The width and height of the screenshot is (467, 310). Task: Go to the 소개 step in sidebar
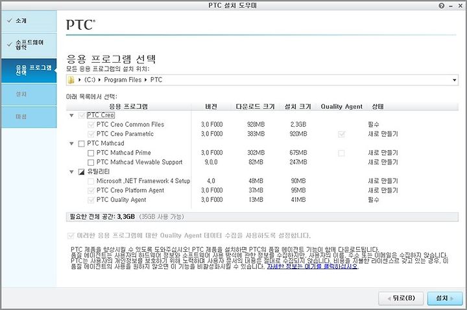click(x=29, y=21)
